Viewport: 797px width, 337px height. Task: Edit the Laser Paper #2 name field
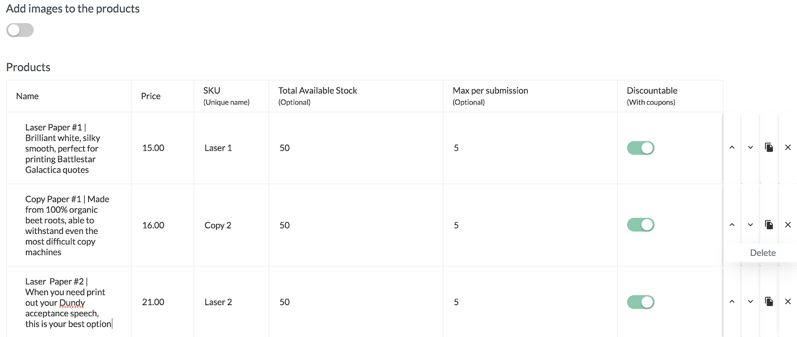(68, 303)
